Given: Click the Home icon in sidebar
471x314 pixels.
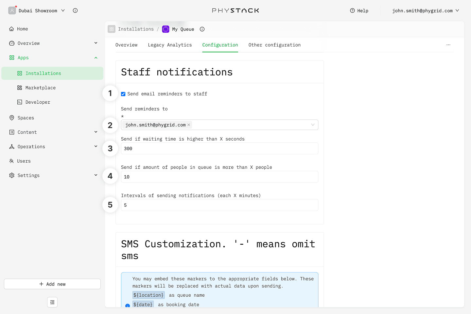Looking at the screenshot, I should click(x=11, y=29).
